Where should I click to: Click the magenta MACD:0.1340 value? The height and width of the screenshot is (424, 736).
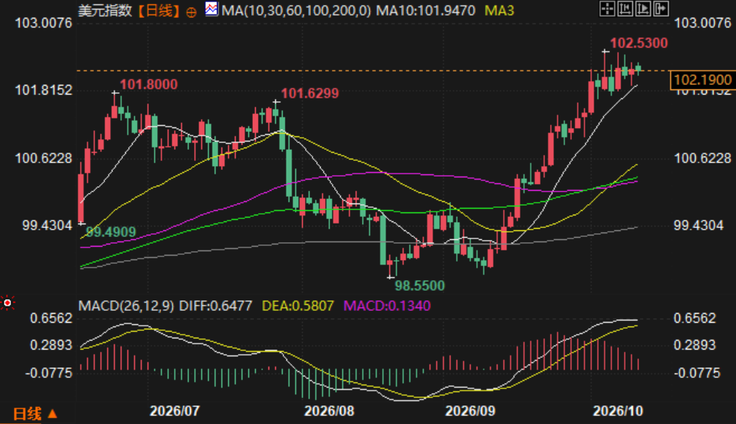point(387,306)
